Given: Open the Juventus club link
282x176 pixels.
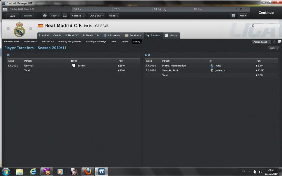Looking at the screenshot, I should pyautogui.click(x=220, y=70).
